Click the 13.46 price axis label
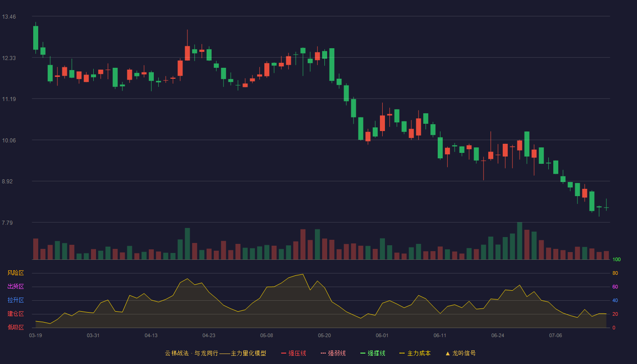This screenshot has height=364, width=637. tap(9, 17)
